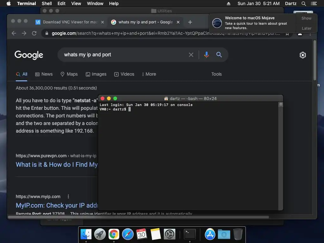
Task: Click Show on the macOS Mojave notification
Action: [306, 18]
